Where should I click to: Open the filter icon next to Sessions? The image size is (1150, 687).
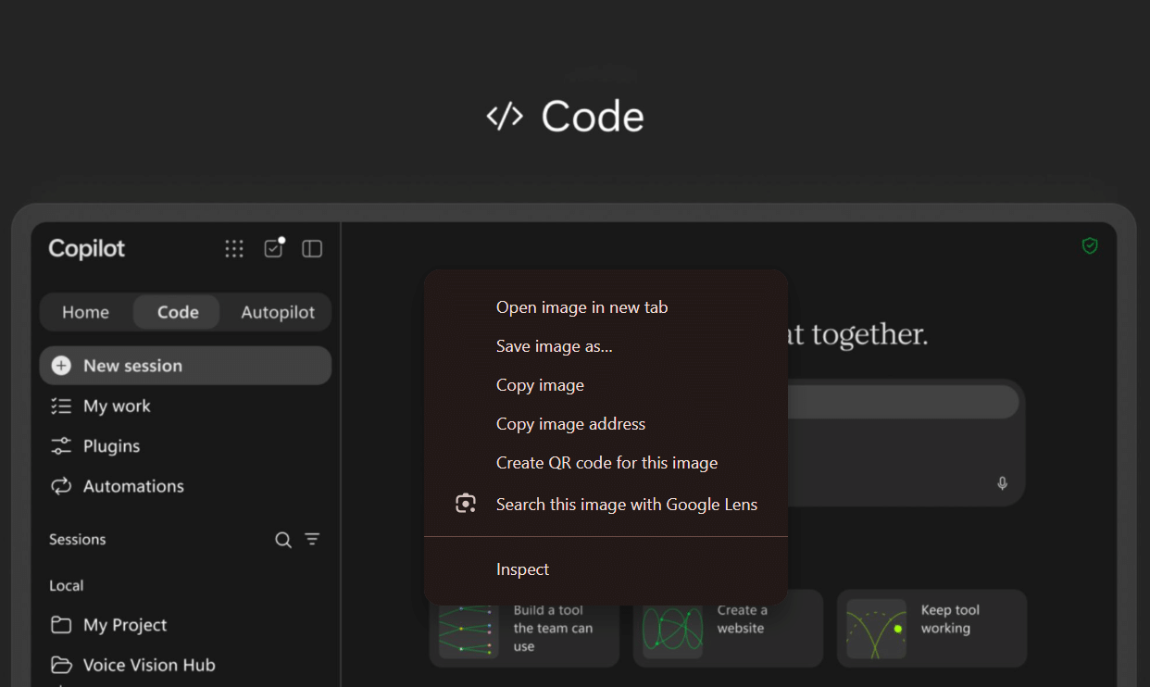coord(312,539)
